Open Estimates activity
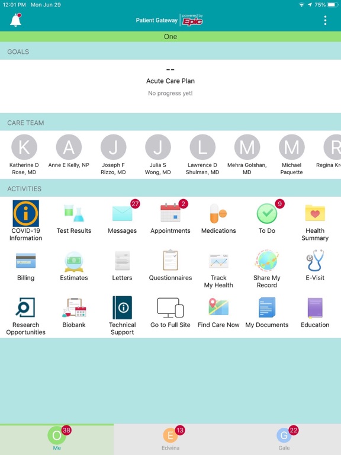The image size is (341, 455). click(73, 267)
